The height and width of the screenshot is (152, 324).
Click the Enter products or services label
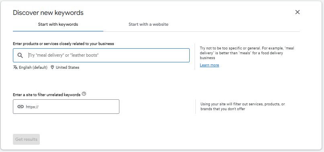pos(64,44)
